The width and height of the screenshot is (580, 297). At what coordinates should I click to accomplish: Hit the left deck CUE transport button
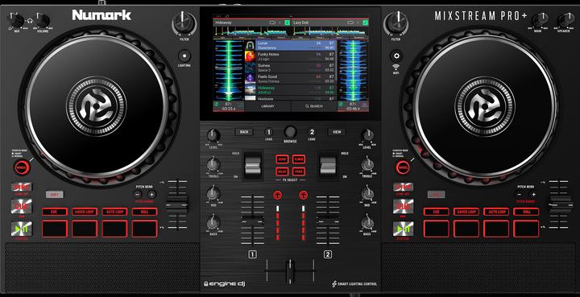[21, 206]
